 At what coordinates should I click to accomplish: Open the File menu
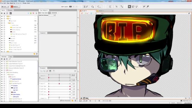pos(1,3)
